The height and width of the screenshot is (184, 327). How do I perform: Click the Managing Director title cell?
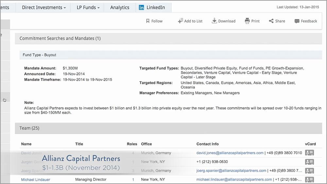[91, 179]
